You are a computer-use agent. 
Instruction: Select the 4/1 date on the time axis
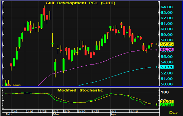(113, 111)
